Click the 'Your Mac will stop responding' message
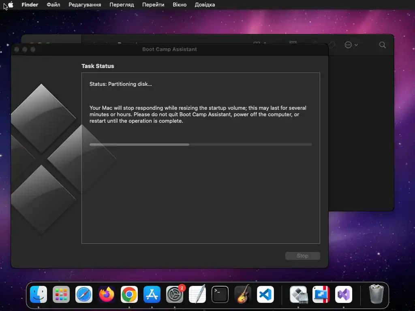 [x=198, y=114]
